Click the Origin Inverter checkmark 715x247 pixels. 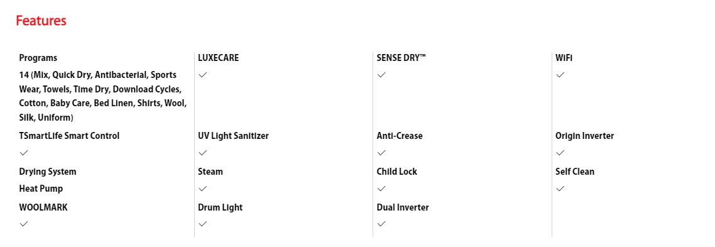coord(560,153)
